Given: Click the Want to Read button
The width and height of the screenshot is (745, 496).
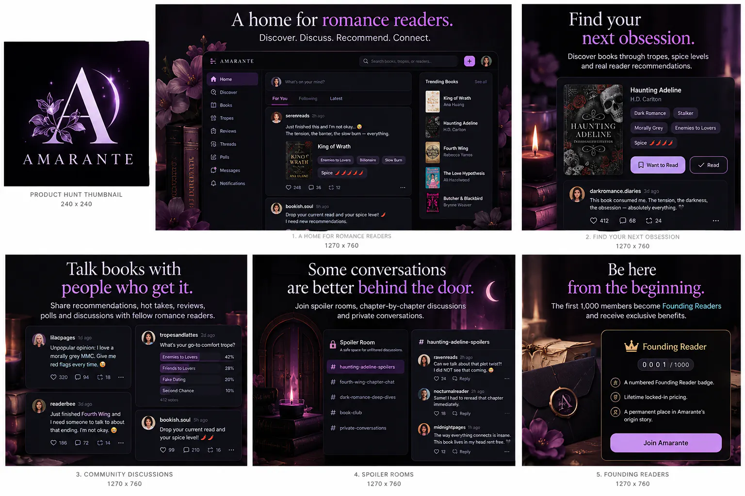Looking at the screenshot, I should (x=658, y=165).
